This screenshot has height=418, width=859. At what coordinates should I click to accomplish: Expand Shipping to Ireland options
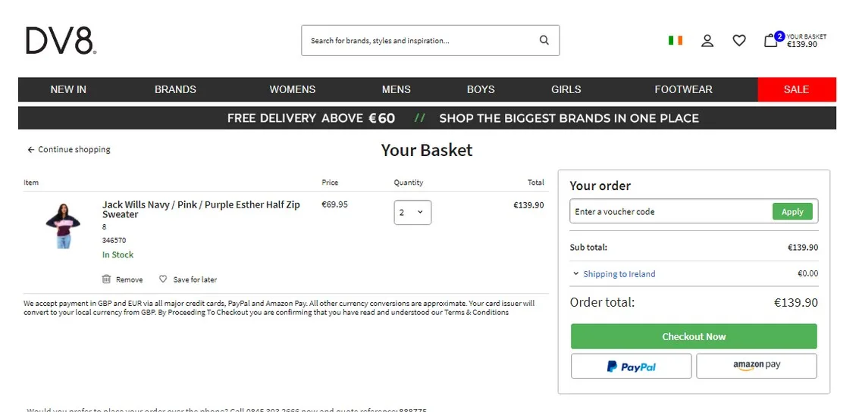click(x=575, y=274)
